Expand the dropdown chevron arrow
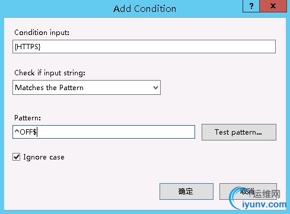The image size is (290, 214). point(155,88)
